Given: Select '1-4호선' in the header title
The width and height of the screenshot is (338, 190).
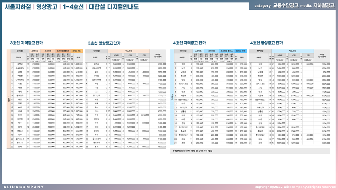Looking at the screenshot, I should click(x=73, y=7).
